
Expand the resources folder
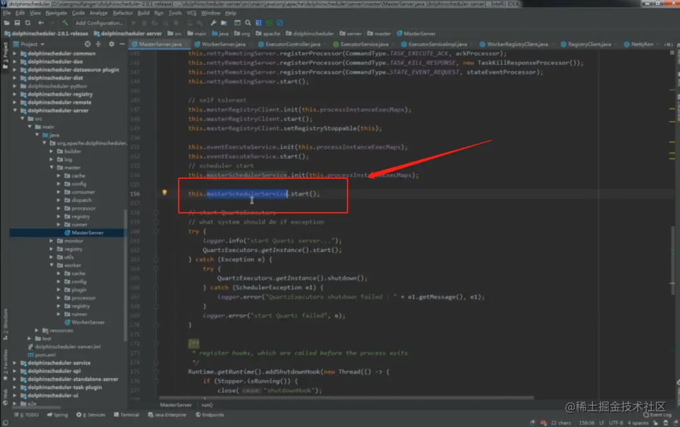point(37,330)
